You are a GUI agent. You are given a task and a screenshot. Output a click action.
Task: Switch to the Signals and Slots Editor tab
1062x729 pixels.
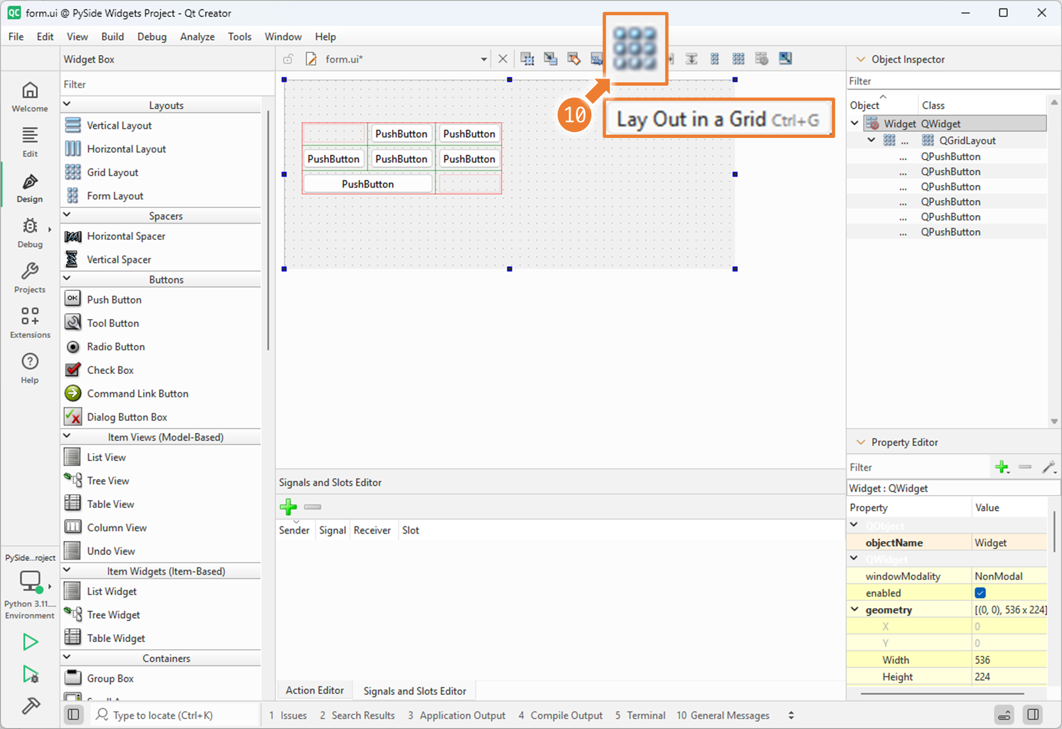414,691
